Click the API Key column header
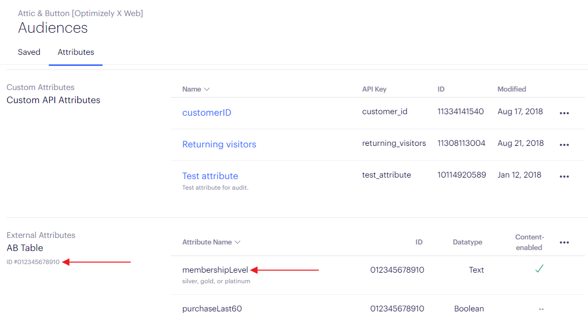588x332 pixels. (374, 89)
